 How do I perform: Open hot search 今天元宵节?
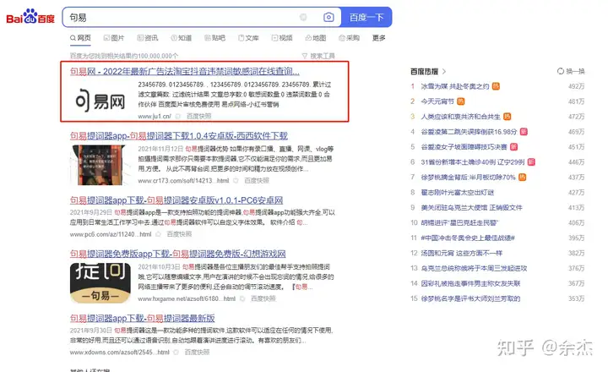(x=437, y=101)
